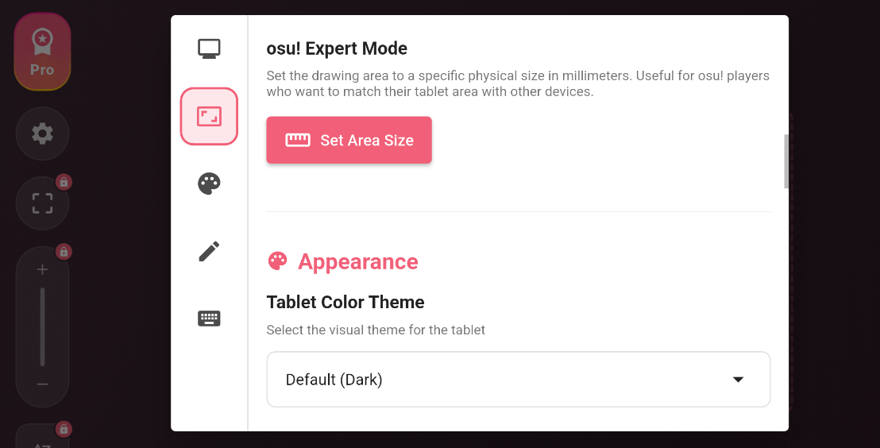Screen dimensions: 880x448
Task: Click the lock badge on zoom slider
Action: coord(64,252)
